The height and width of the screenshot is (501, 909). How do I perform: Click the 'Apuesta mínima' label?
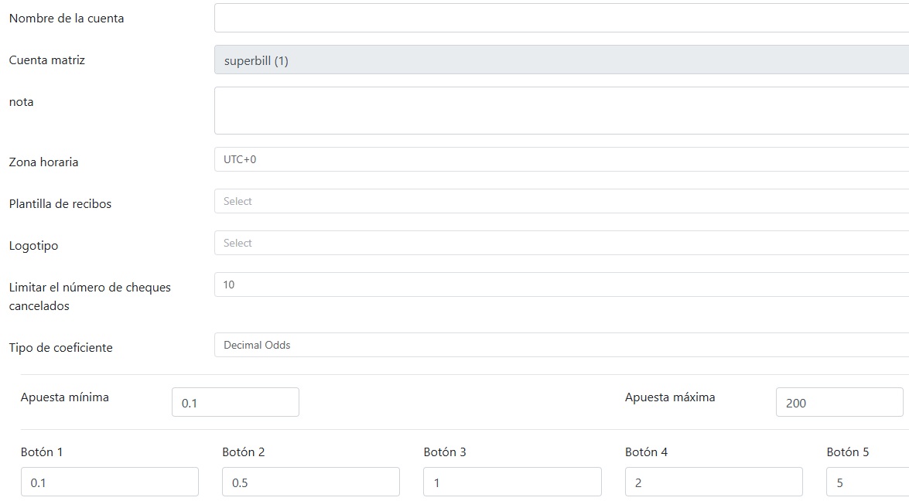pyautogui.click(x=65, y=397)
